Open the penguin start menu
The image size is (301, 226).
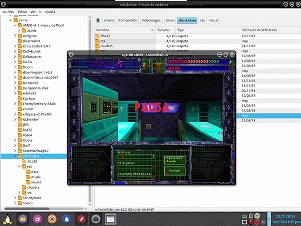click(x=8, y=219)
